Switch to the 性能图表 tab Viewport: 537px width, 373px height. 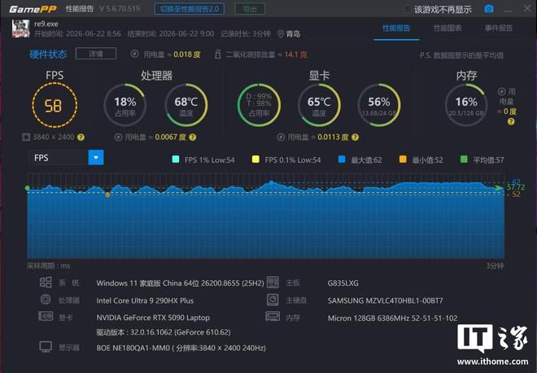[447, 29]
